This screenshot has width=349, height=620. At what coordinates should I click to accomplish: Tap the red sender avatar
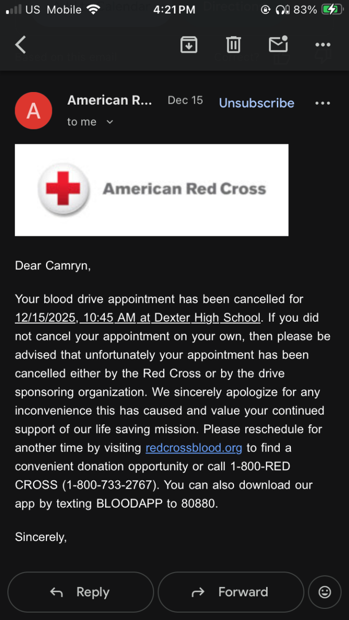pyautogui.click(x=33, y=110)
